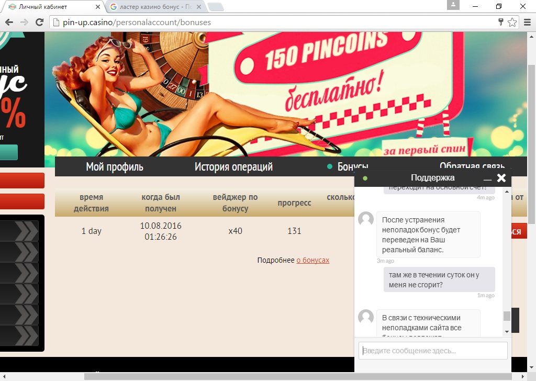Click chat scrollbar down arrow
536x381 pixels.
(x=507, y=331)
